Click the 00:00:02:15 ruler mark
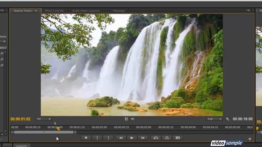 click(x=122, y=127)
